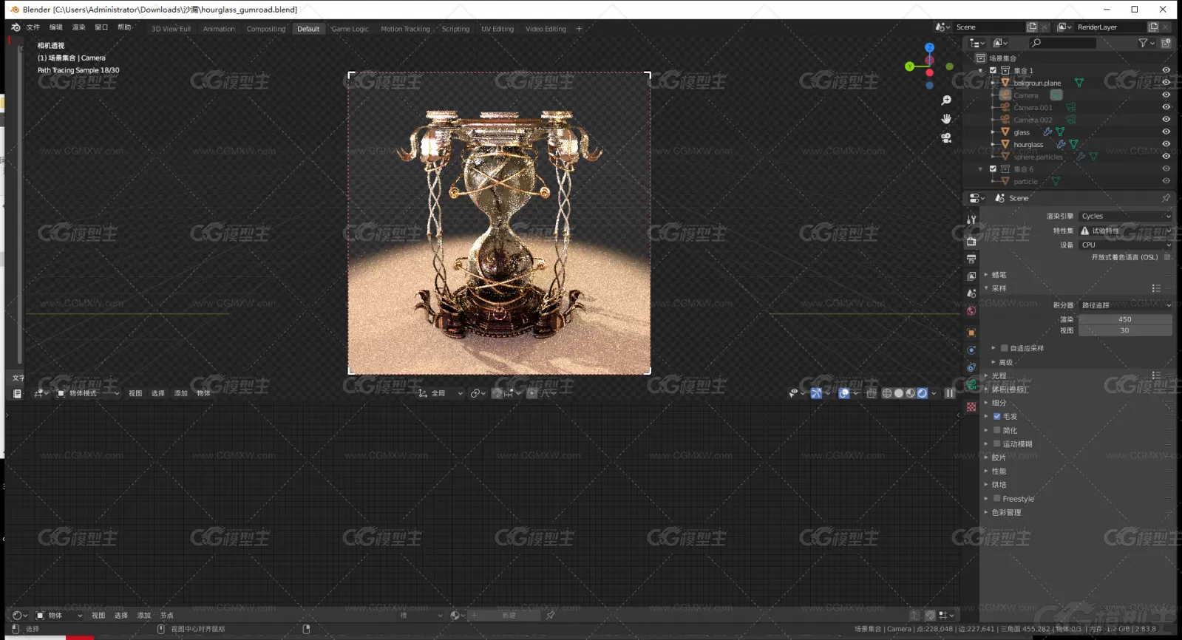
Task: Select rendered viewport shading mode
Action: click(922, 393)
